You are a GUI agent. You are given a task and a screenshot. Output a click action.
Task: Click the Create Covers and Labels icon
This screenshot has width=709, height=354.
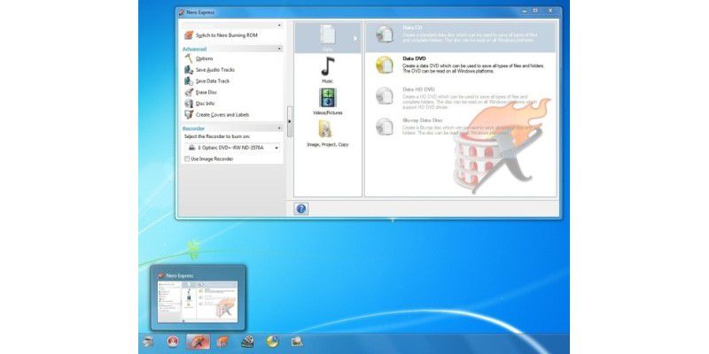click(189, 115)
